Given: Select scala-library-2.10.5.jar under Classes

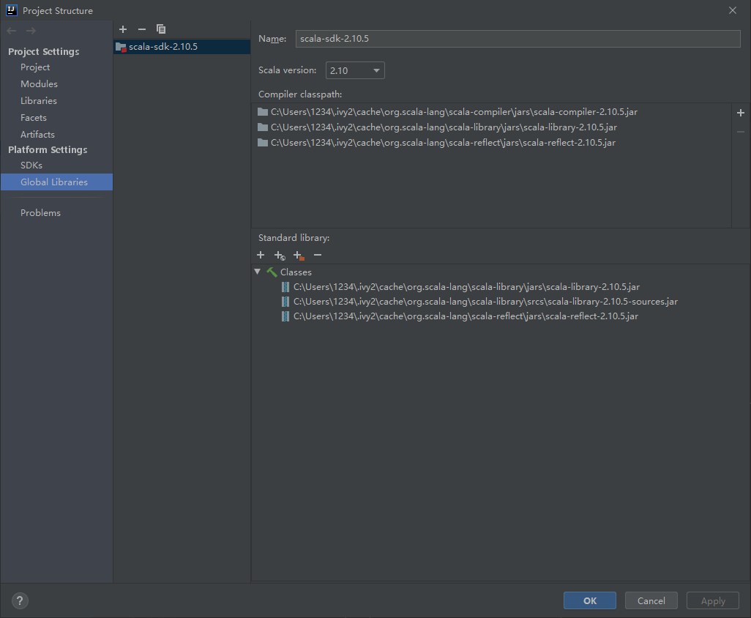Looking at the screenshot, I should (466, 287).
